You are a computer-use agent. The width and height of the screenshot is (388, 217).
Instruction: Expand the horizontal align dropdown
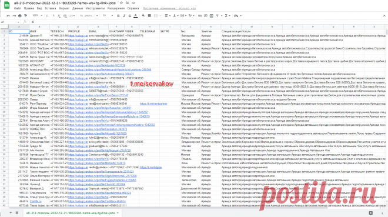[168, 16]
